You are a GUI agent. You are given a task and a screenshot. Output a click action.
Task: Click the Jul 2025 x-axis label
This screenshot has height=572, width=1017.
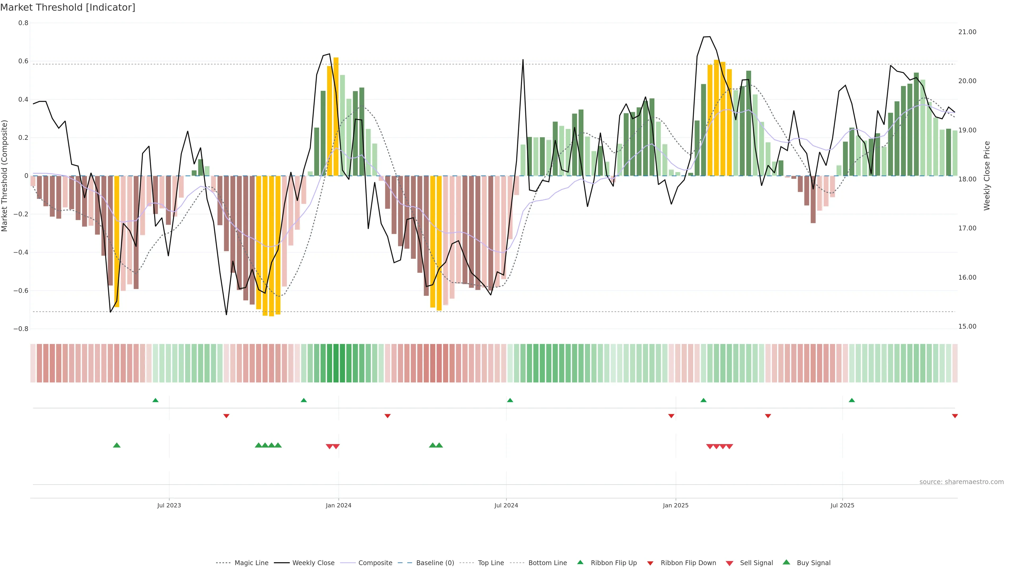(x=842, y=505)
